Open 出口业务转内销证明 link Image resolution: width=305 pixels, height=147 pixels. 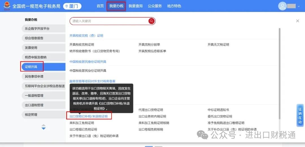point(152,117)
